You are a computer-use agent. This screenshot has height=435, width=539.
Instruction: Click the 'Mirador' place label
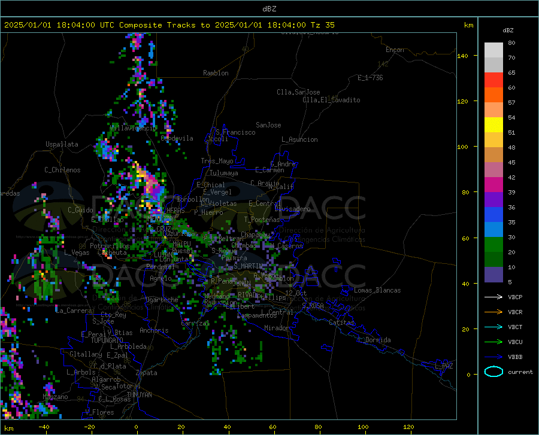pos(277,328)
